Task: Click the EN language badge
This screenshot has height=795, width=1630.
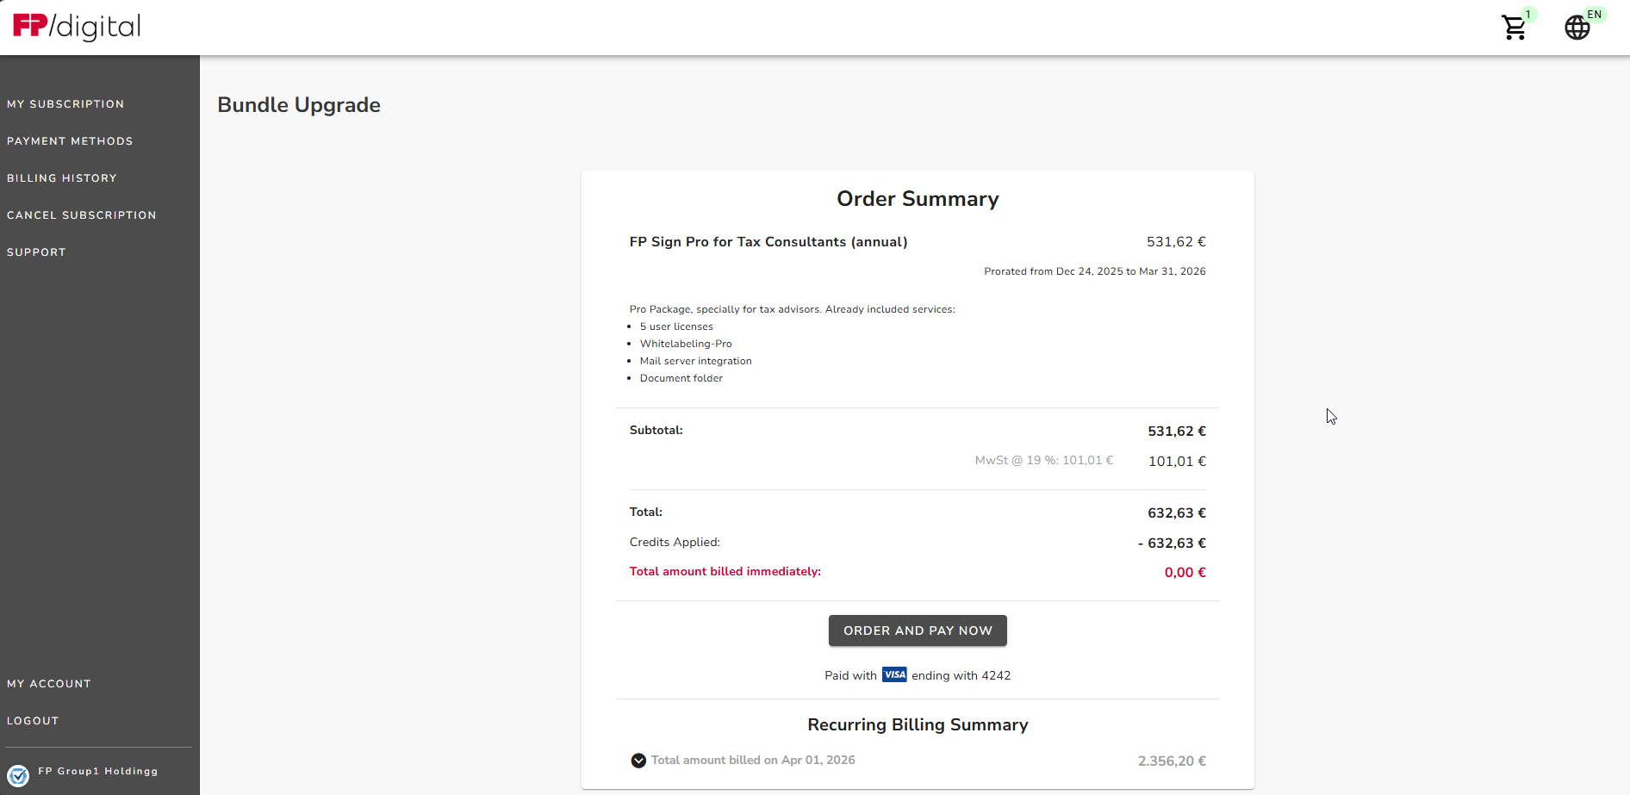Action: point(1595,15)
